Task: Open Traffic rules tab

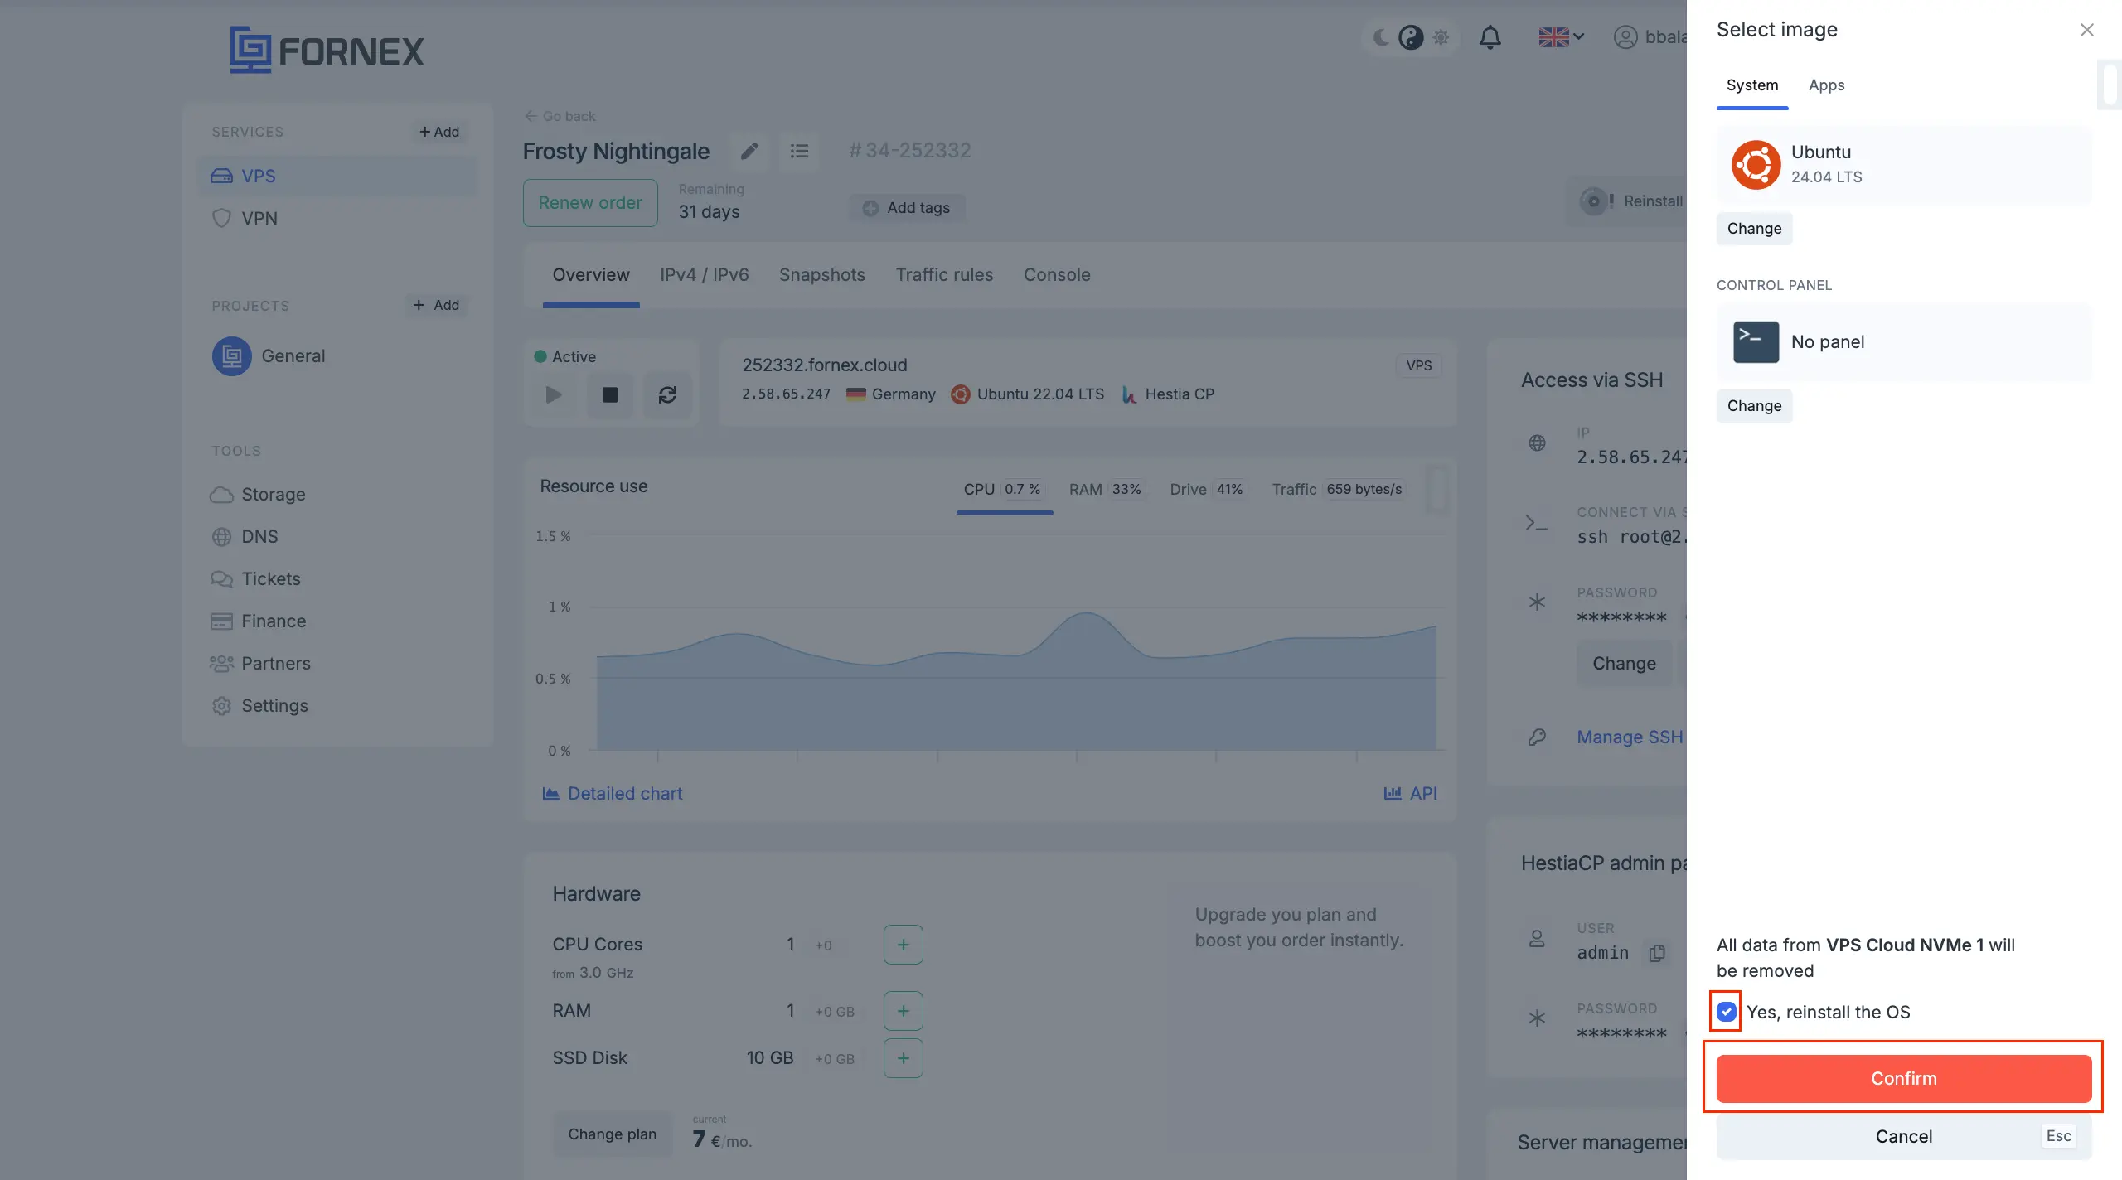Action: click(x=944, y=275)
